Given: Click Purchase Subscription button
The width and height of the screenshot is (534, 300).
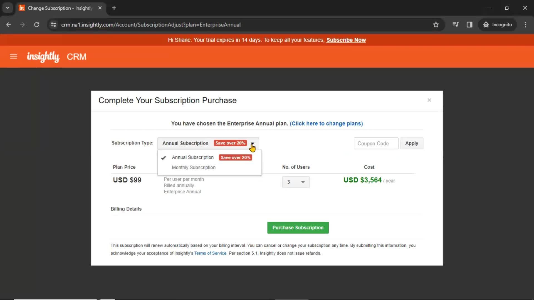Looking at the screenshot, I should coord(298,227).
